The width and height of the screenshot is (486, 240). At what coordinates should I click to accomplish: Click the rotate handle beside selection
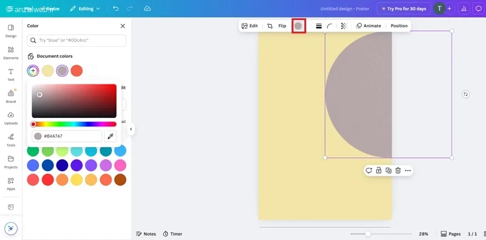tap(465, 94)
